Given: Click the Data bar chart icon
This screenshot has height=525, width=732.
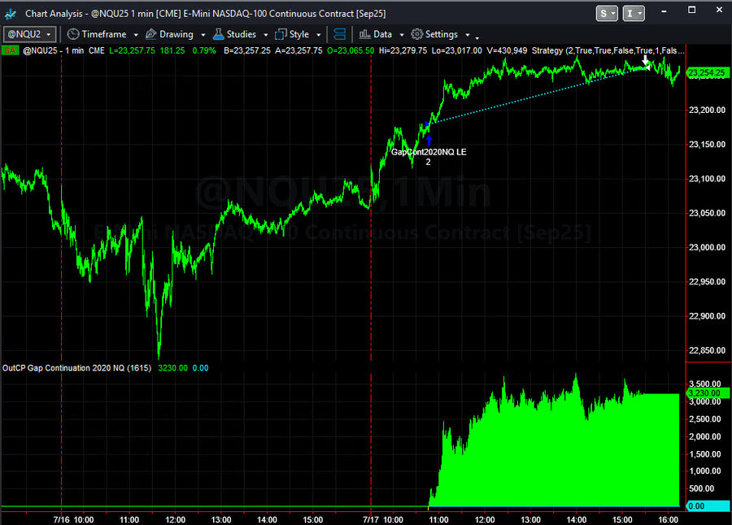Looking at the screenshot, I should click(x=364, y=34).
